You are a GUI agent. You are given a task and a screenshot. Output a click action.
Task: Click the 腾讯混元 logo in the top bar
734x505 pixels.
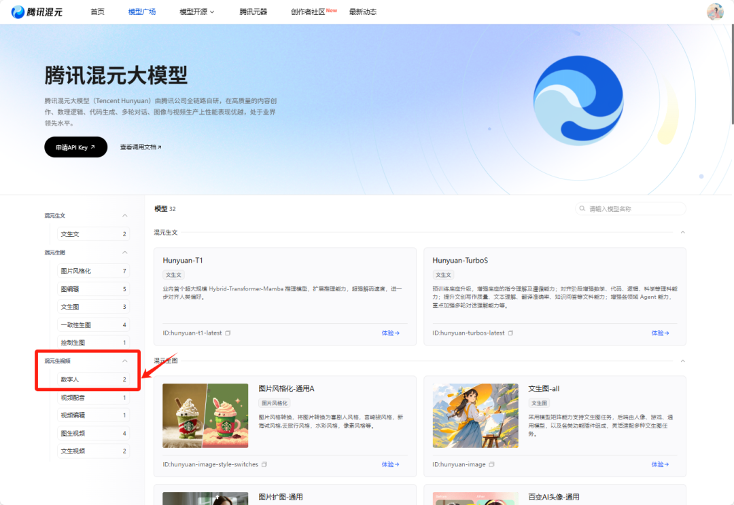pyautogui.click(x=37, y=11)
